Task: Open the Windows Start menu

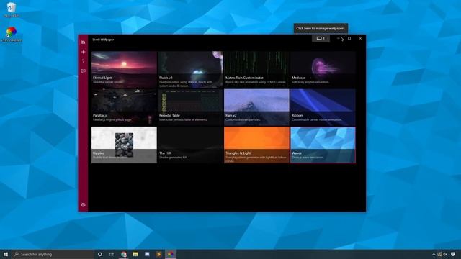Action: coord(6,254)
